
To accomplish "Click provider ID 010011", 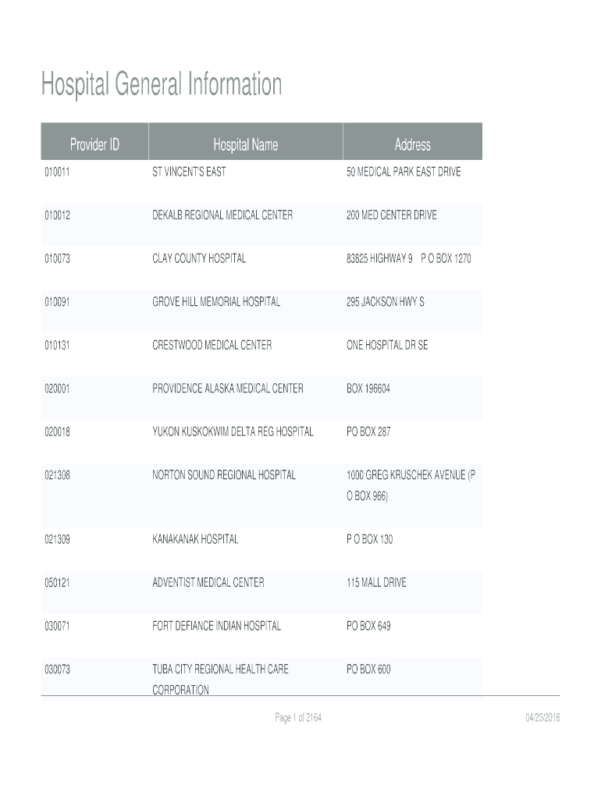I will click(56, 172).
